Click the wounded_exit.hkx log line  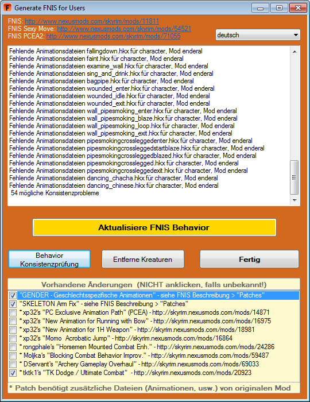(110, 103)
